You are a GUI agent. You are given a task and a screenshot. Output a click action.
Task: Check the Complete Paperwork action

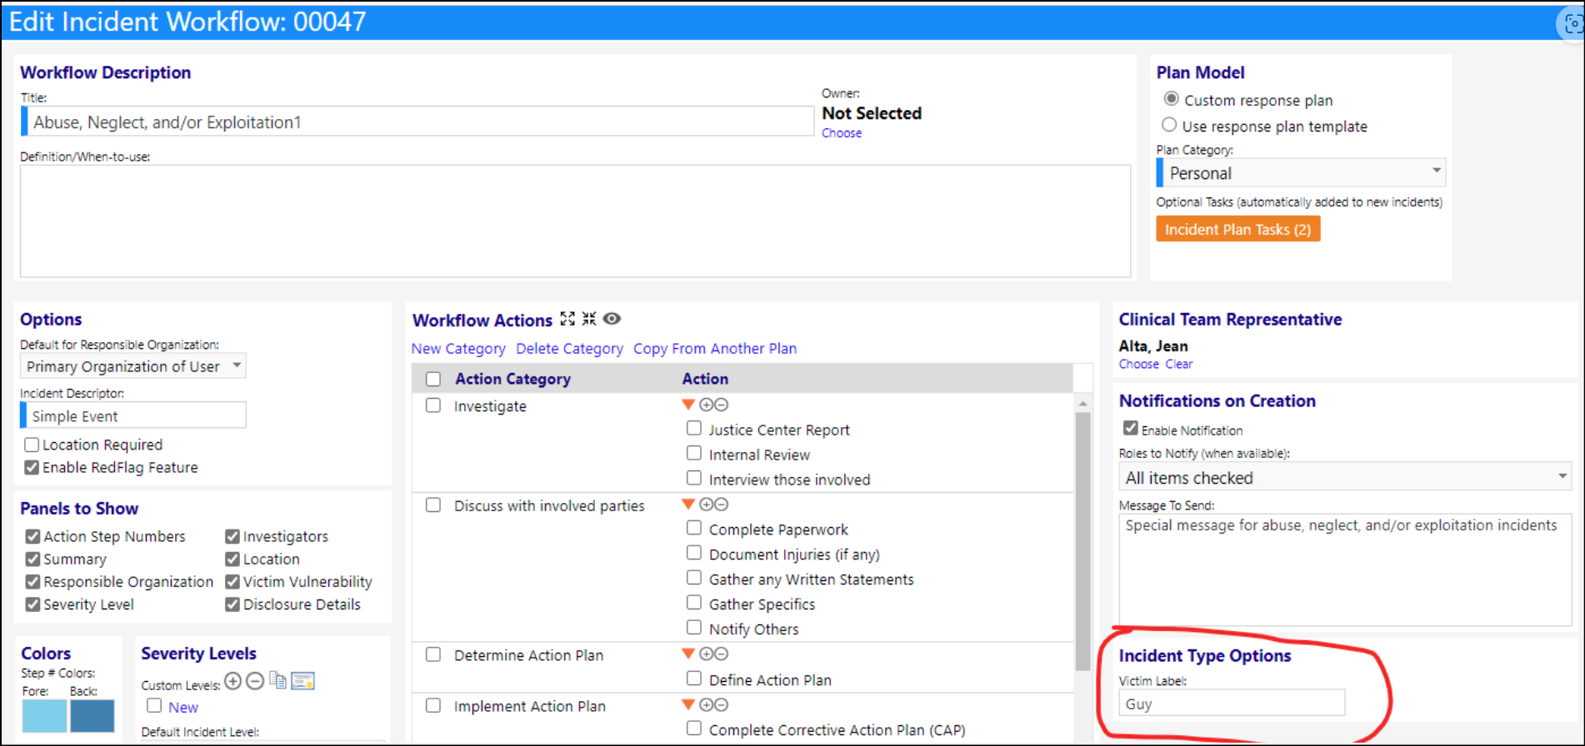point(693,528)
